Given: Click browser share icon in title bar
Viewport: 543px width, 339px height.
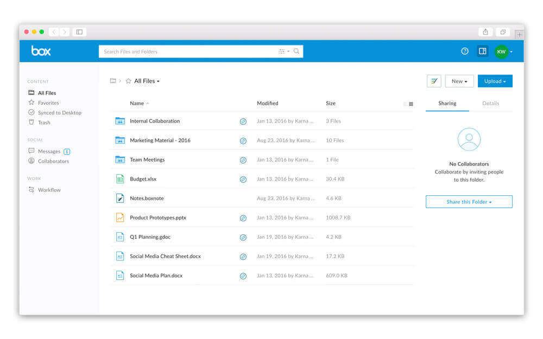Looking at the screenshot, I should pyautogui.click(x=485, y=32).
